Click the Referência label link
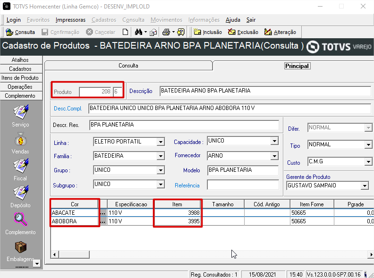Image resolution: width=374 pixels, height=278 pixels. (x=187, y=185)
